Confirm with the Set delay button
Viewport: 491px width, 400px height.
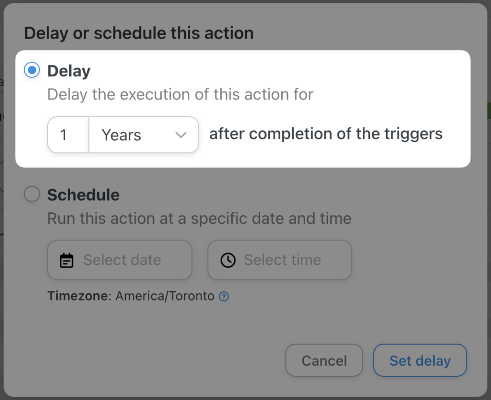pos(419,360)
